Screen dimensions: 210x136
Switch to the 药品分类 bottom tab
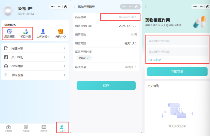(x=26, y=128)
